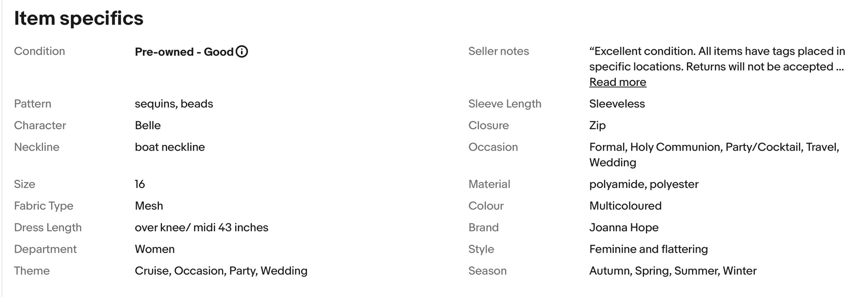Select the Pre-owned - Good condition text
The width and height of the screenshot is (854, 297).
point(184,52)
